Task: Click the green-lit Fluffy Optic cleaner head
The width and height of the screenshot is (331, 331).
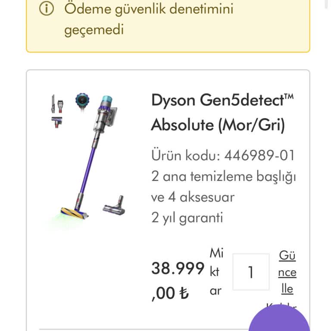Action: [75, 212]
